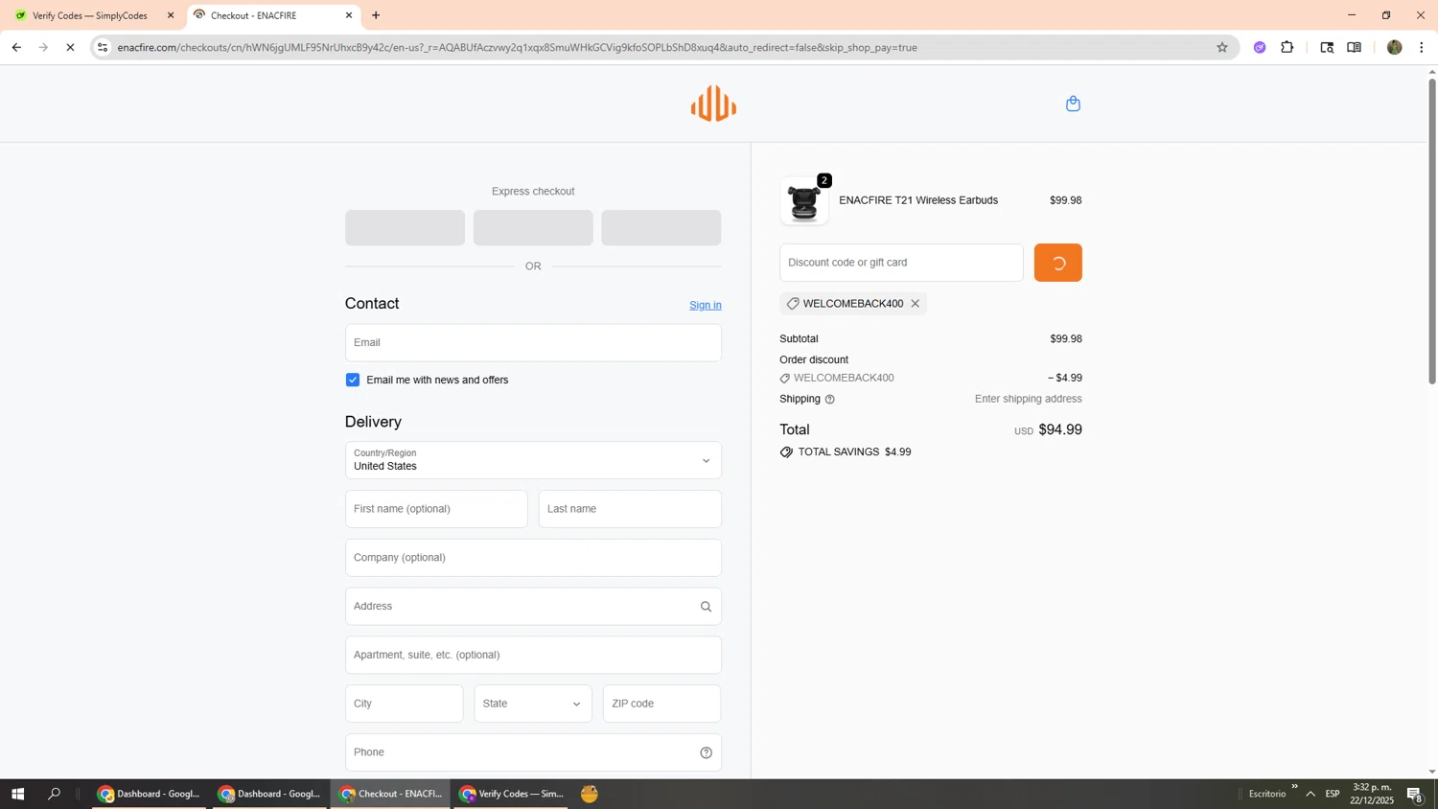Open the Chrome profile avatar
This screenshot has height=809, width=1438.
pos(1395,47)
